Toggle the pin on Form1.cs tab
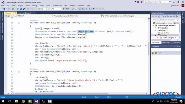This screenshot has height=104, width=185. [13, 13]
